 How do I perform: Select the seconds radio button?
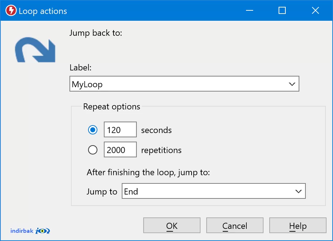pos(93,130)
